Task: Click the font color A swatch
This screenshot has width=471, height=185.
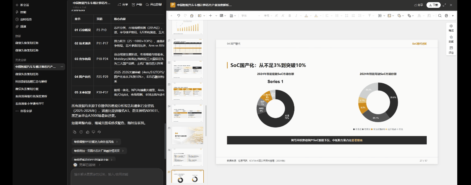Action: point(306,16)
